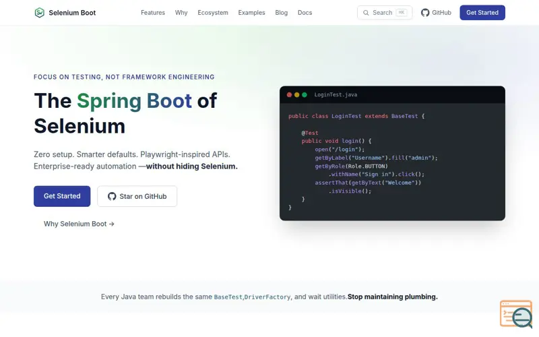The image size is (539, 337).
Task: Click the 'Spring Boot' gradient heading text
Action: click(x=134, y=100)
